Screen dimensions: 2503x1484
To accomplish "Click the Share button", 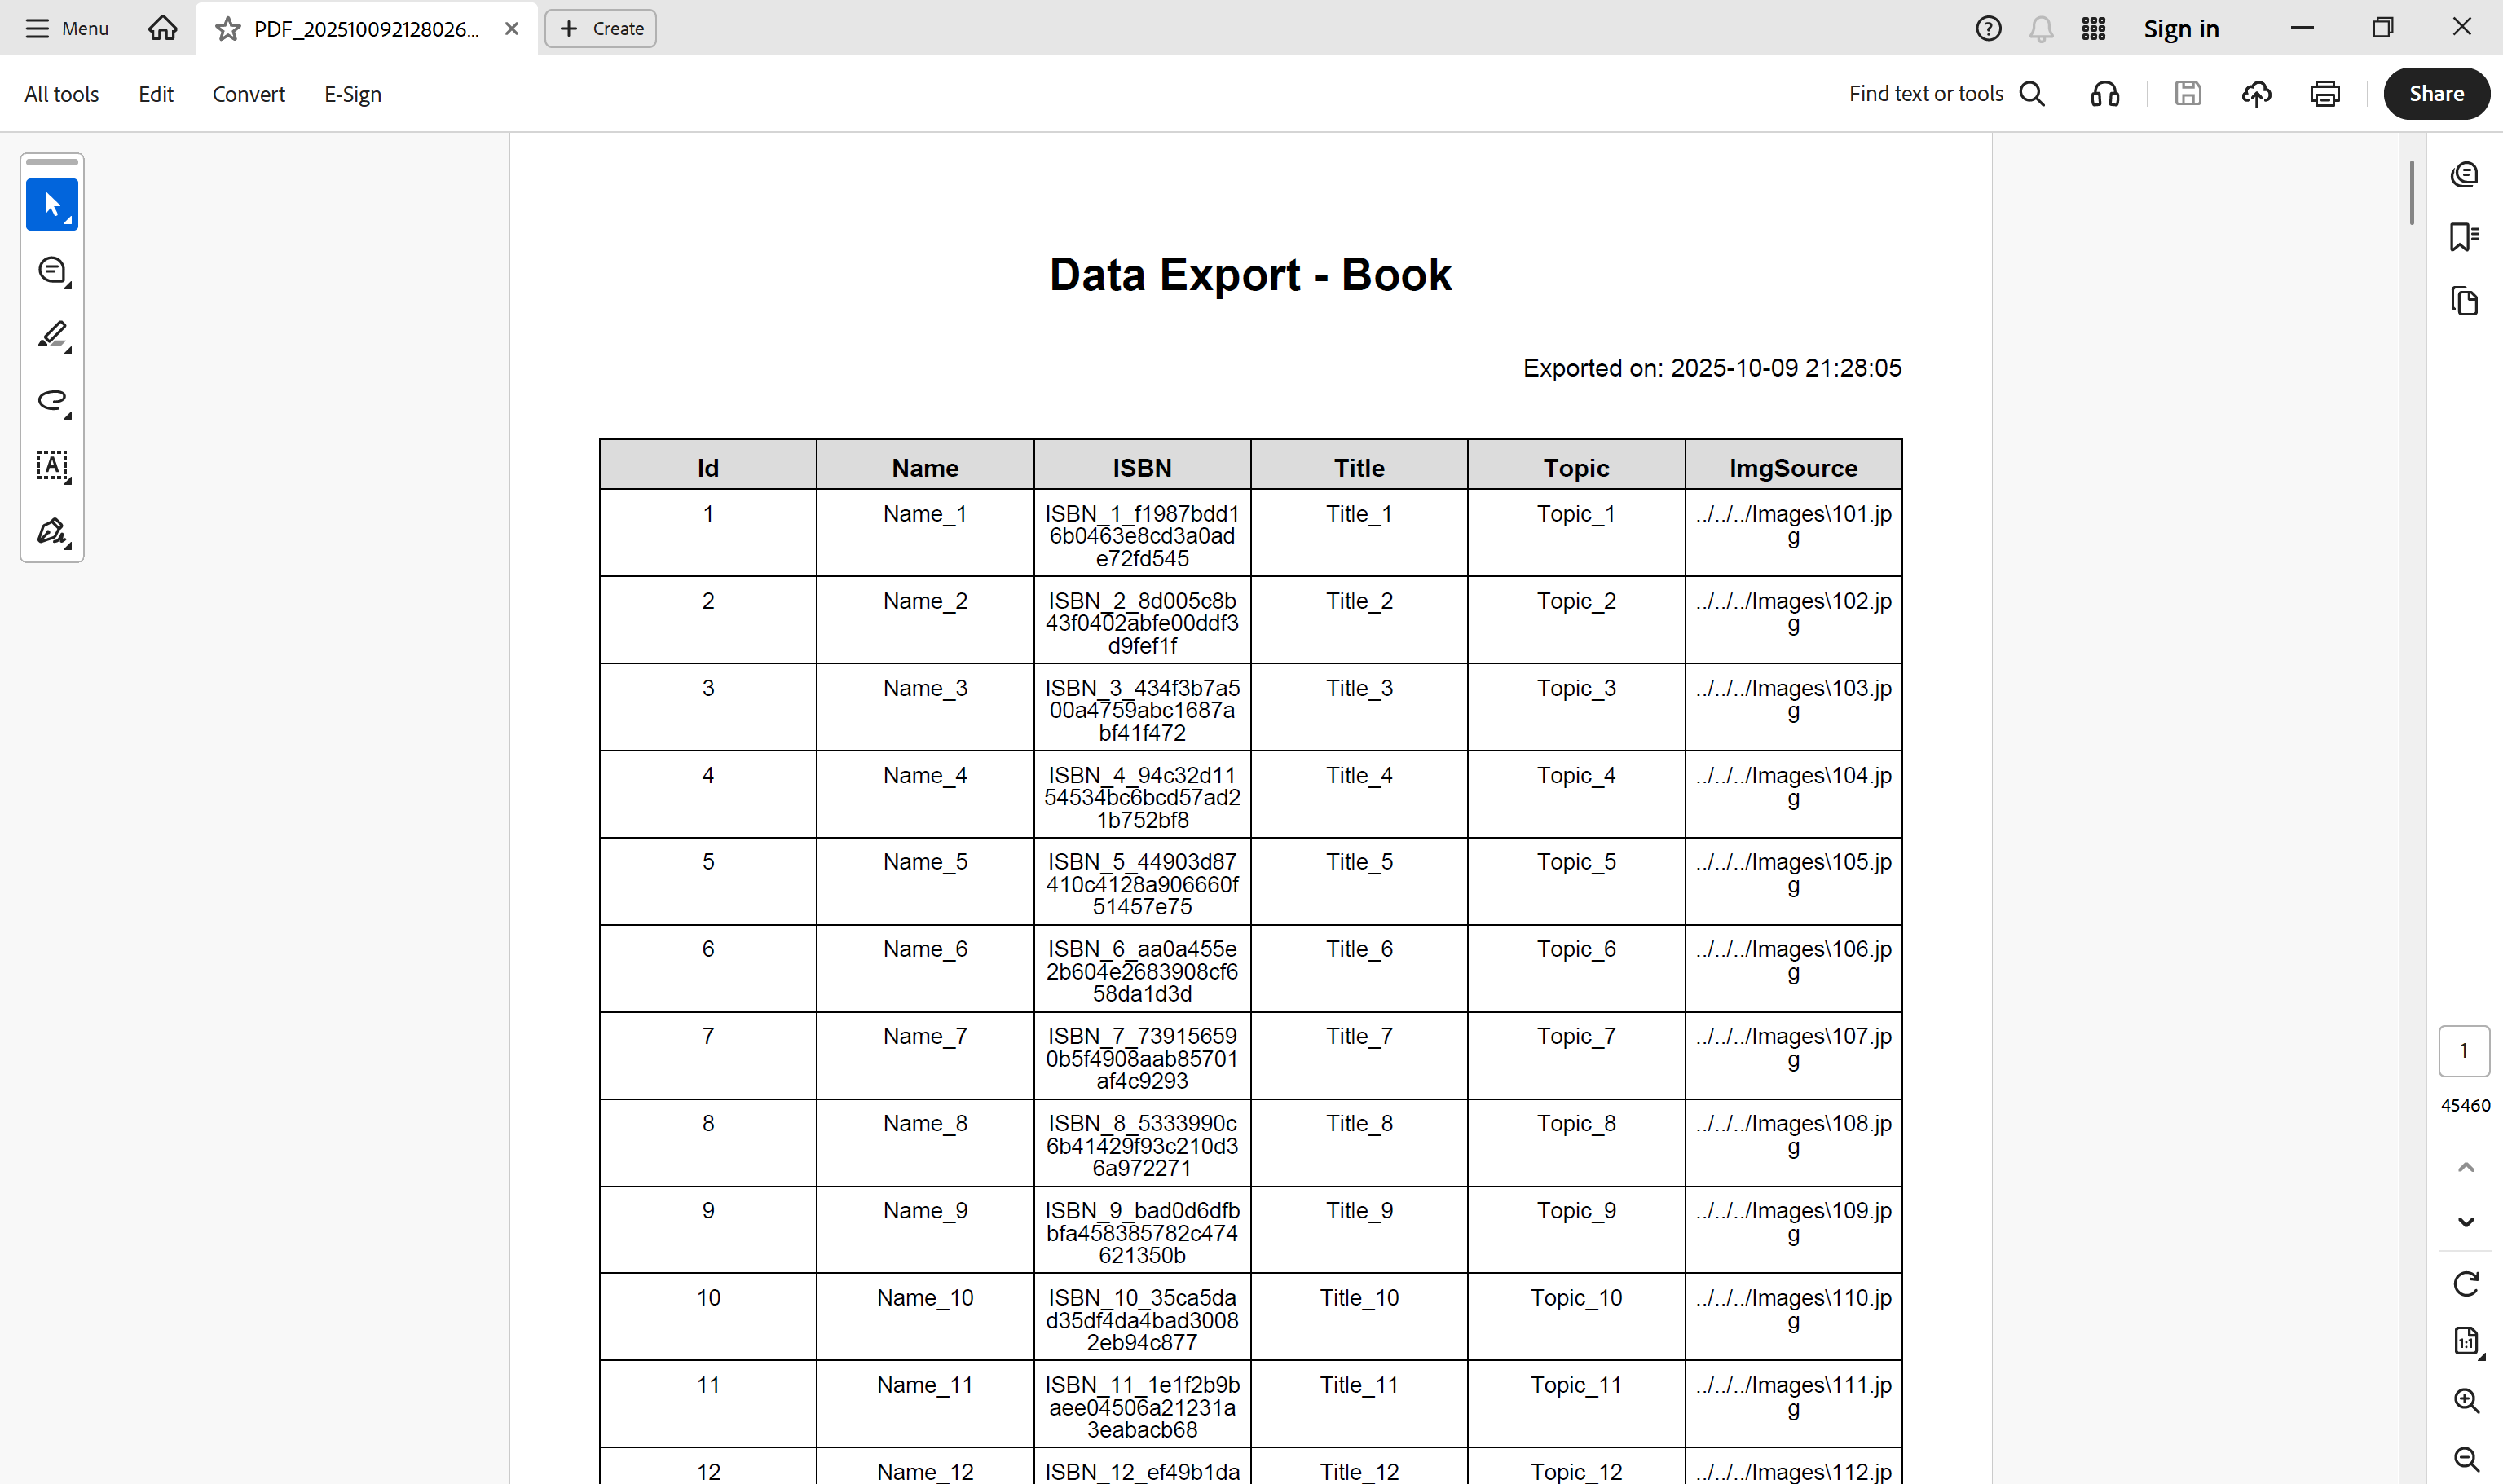I will [2436, 94].
